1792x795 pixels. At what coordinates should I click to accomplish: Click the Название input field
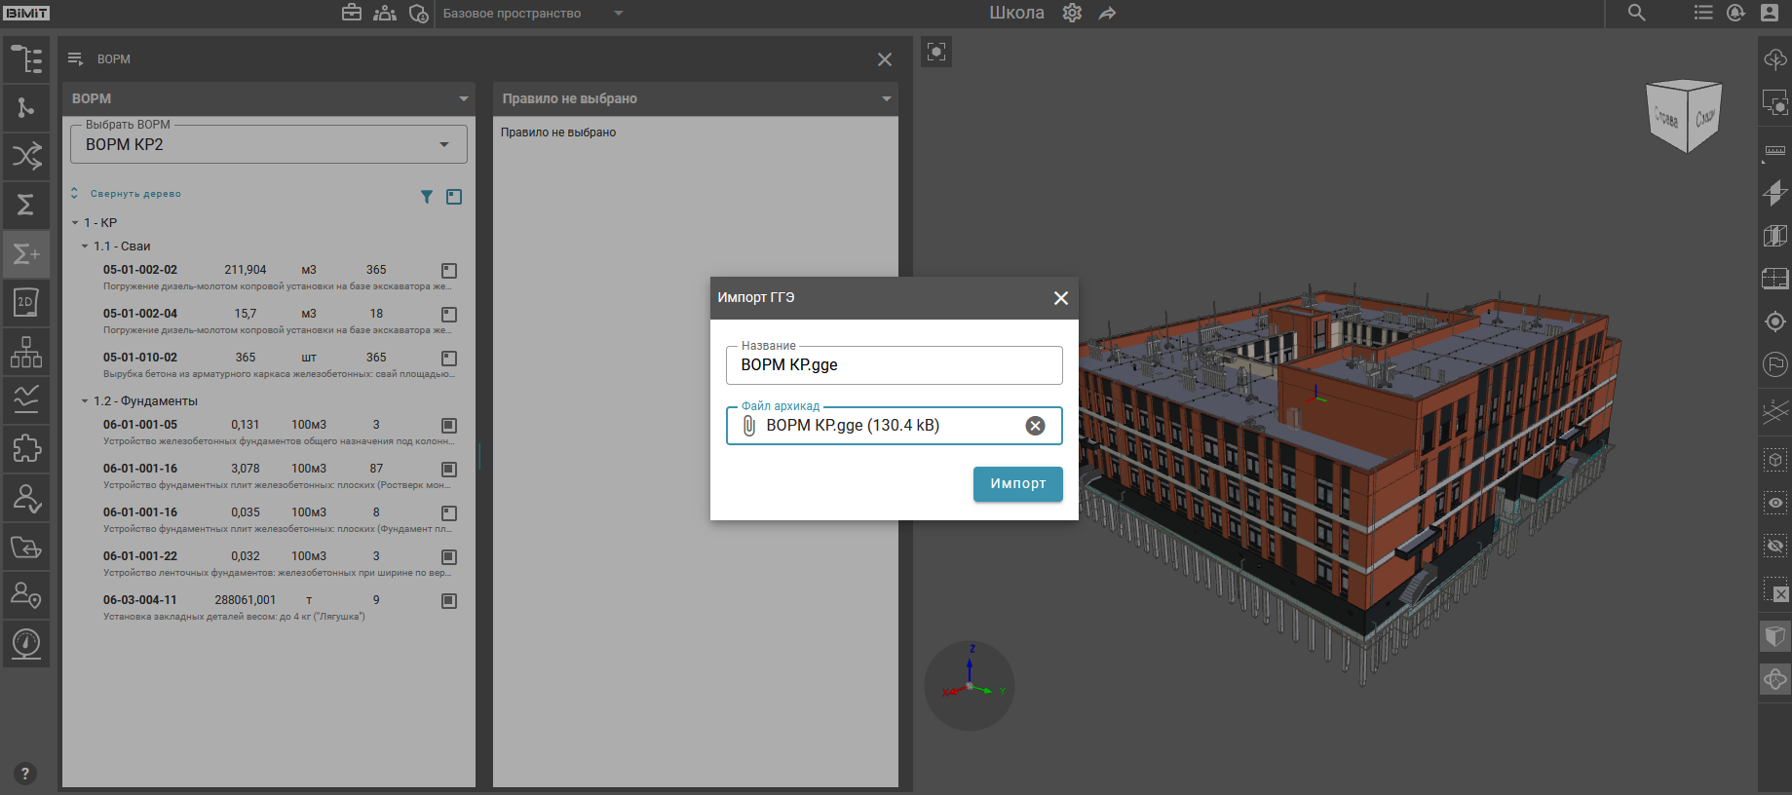[x=893, y=365]
